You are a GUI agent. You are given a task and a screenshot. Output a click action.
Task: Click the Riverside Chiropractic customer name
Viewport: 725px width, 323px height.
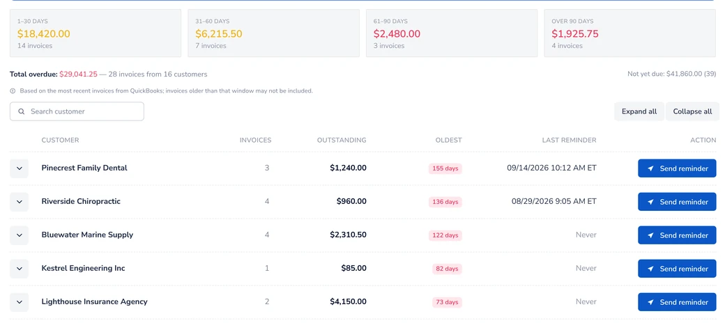[x=81, y=201]
